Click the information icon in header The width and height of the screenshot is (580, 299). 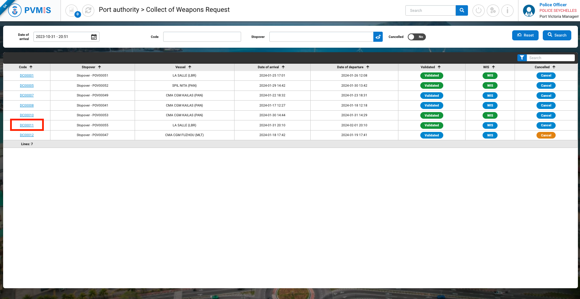point(507,10)
